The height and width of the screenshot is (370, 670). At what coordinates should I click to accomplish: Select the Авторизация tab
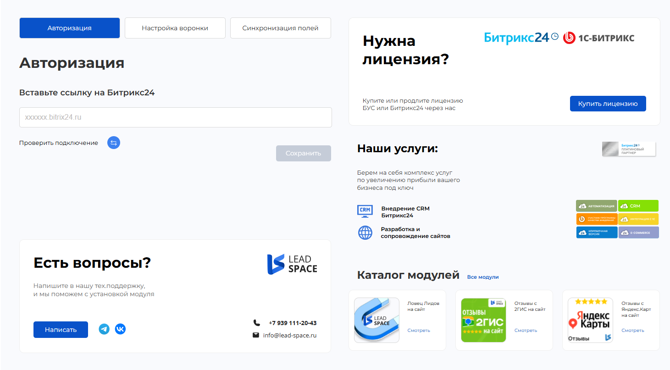point(69,28)
